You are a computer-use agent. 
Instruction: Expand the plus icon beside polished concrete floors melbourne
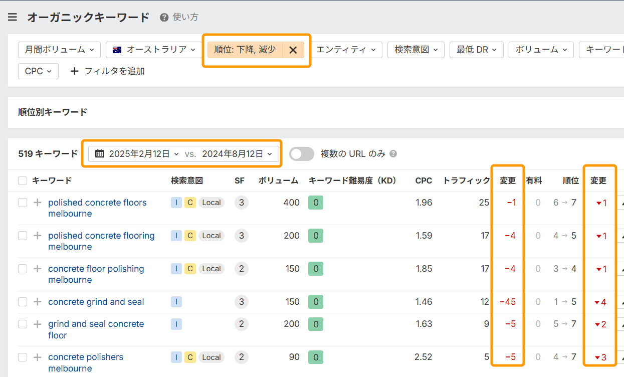(x=37, y=203)
